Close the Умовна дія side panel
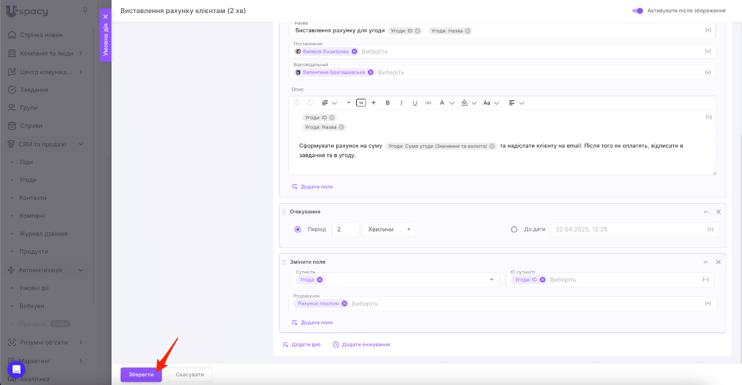Viewport: 742px width, 385px height. [105, 17]
